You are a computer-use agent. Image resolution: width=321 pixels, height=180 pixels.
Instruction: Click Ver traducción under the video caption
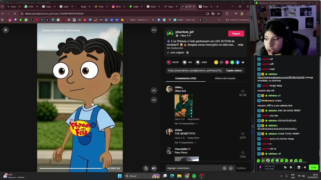175,48
